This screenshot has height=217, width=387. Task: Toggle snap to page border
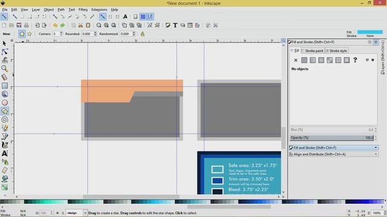pyautogui.click(x=135, y=17)
